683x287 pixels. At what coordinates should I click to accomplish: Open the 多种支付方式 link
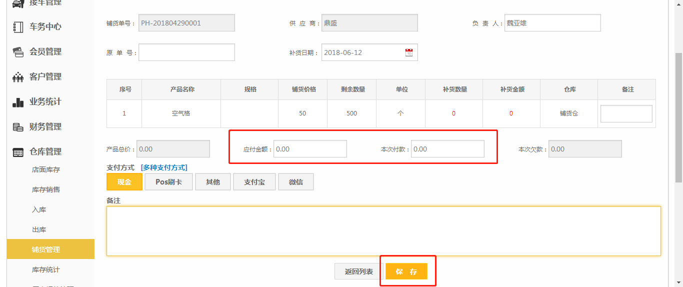(164, 167)
